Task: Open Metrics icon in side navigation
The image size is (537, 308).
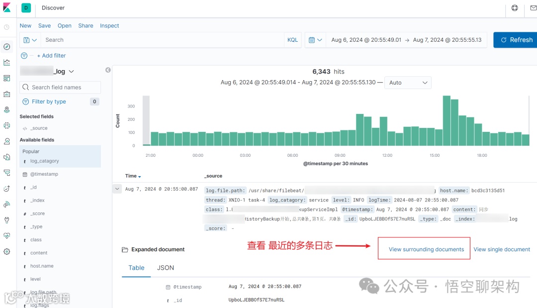Action: (x=7, y=141)
